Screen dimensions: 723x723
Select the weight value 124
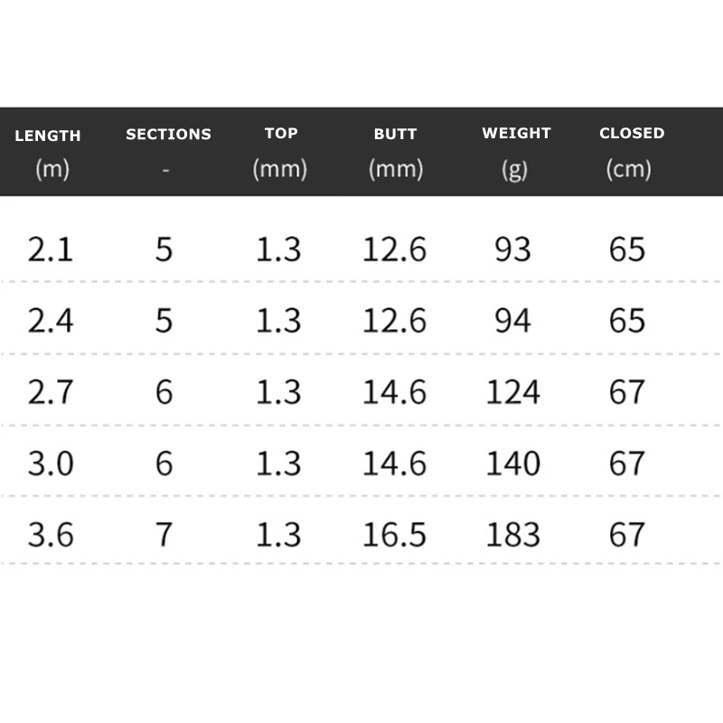click(512, 392)
